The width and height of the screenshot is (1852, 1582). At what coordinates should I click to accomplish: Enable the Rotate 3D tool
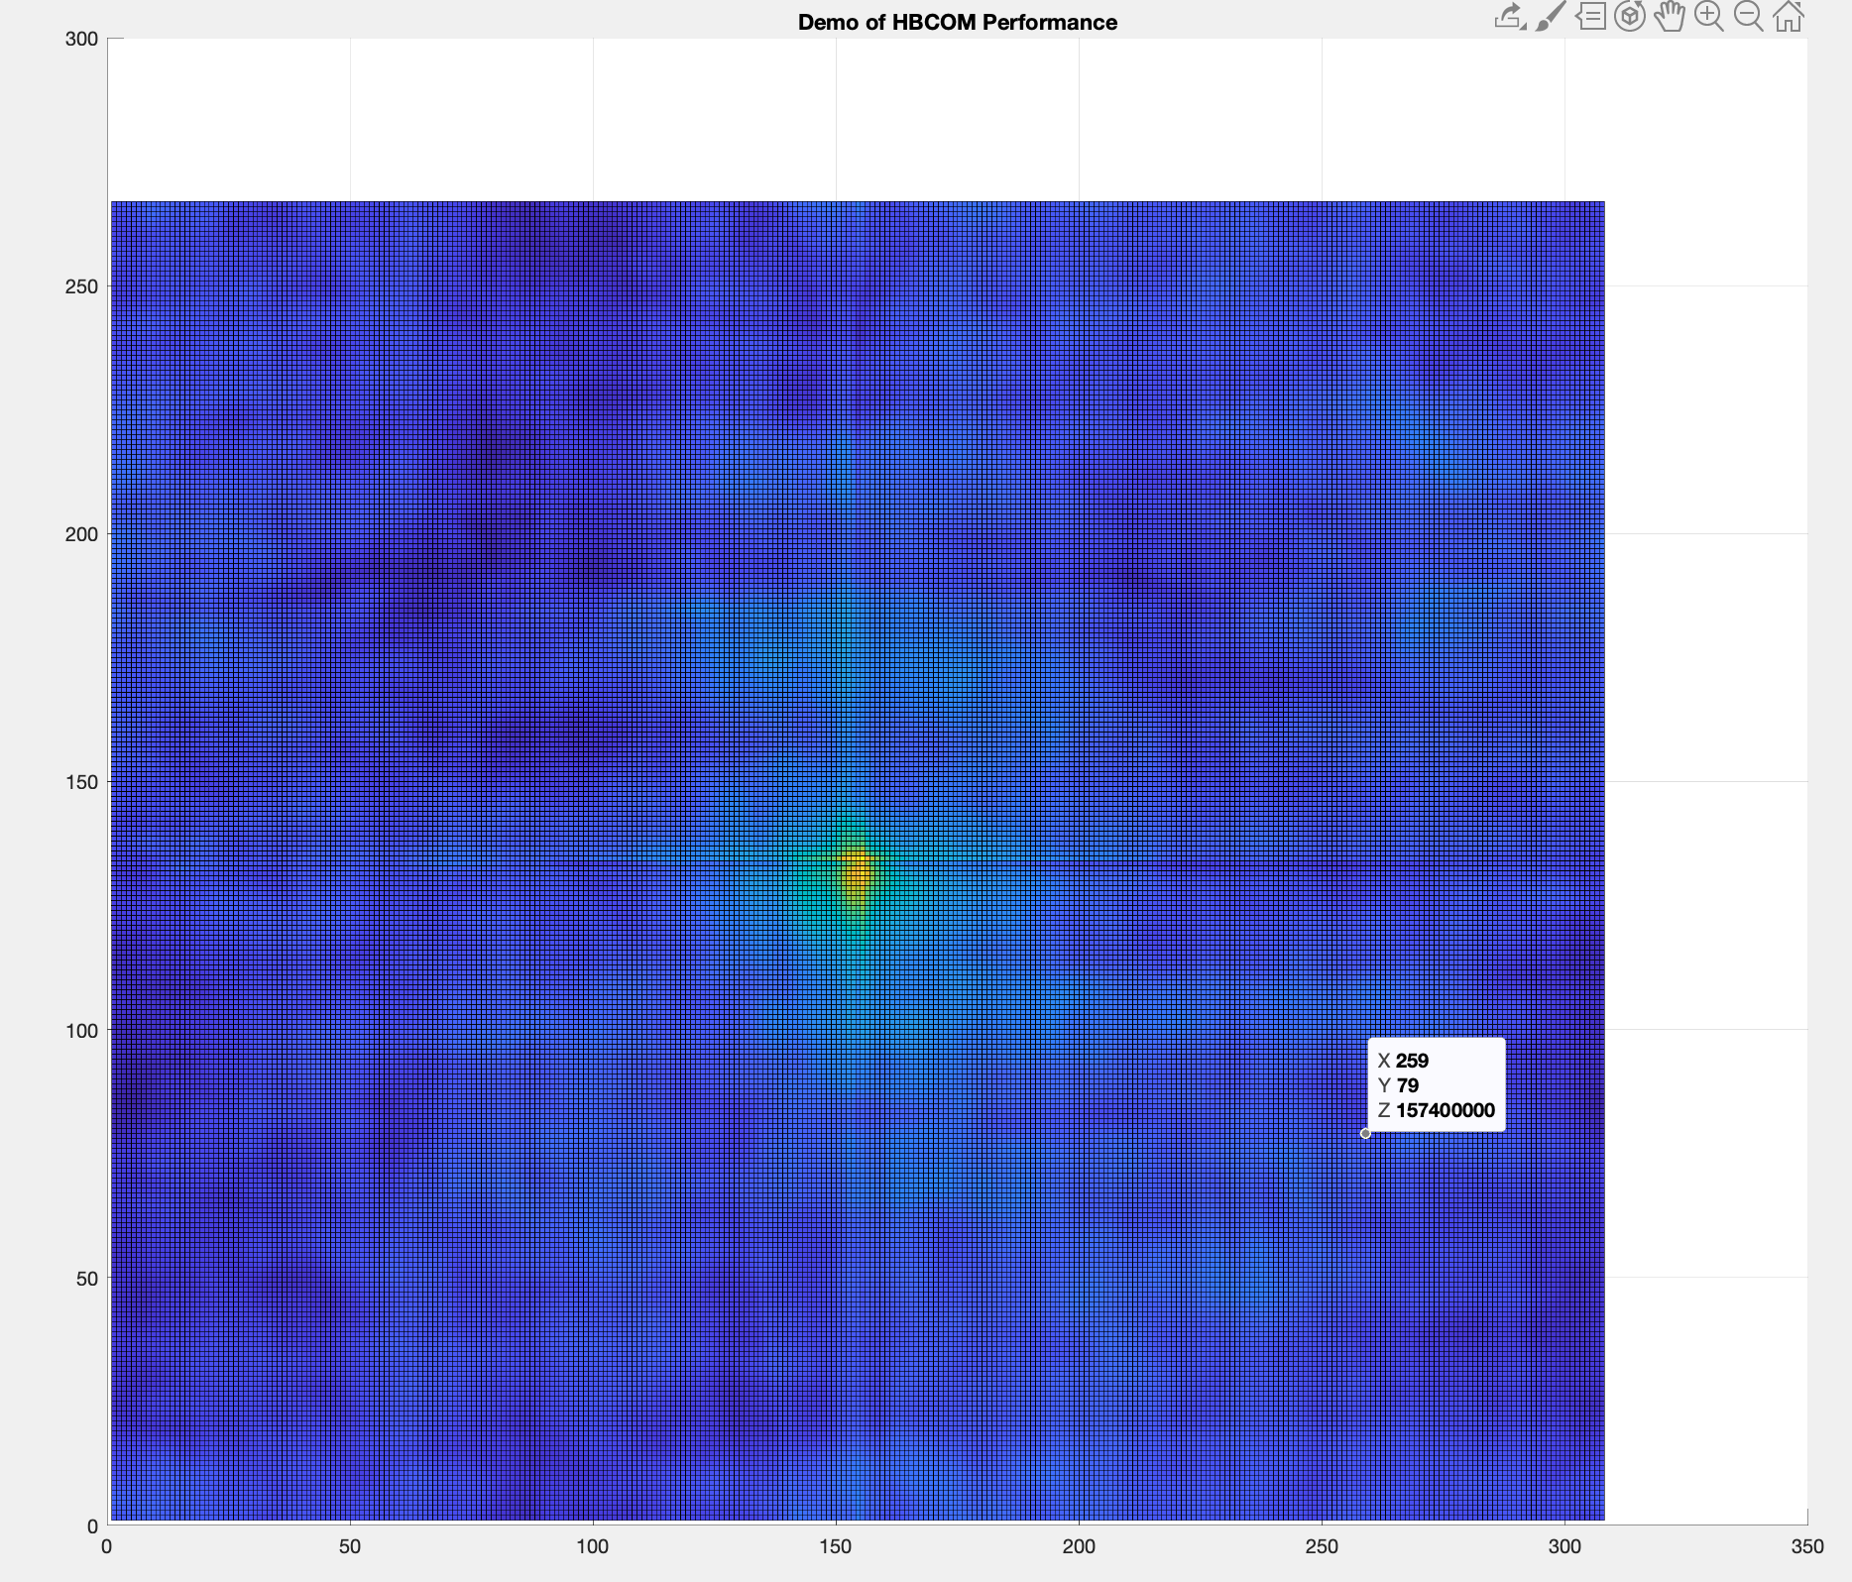coord(1630,17)
